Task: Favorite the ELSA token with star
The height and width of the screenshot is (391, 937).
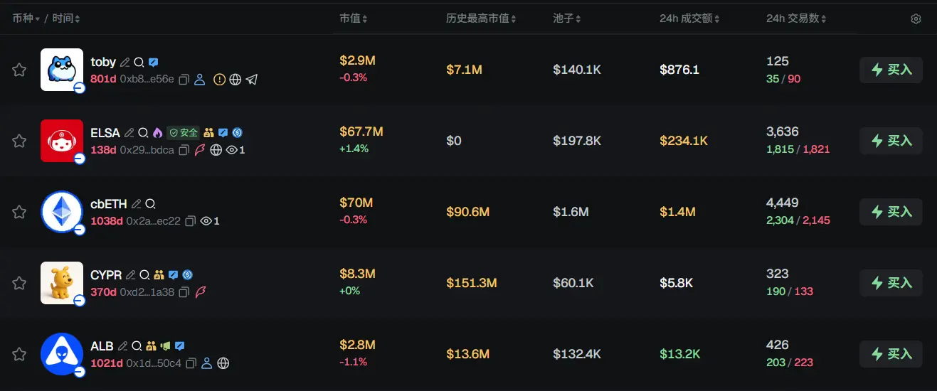Action: point(19,141)
